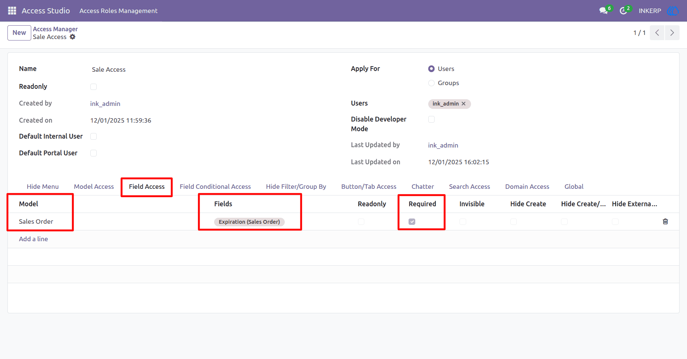Delete the Sales Order line with trash icon
The width and height of the screenshot is (687, 359).
(x=665, y=221)
